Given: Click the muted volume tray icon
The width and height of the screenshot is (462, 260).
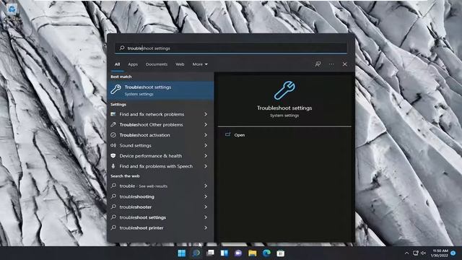Looking at the screenshot, I should click(x=424, y=253).
